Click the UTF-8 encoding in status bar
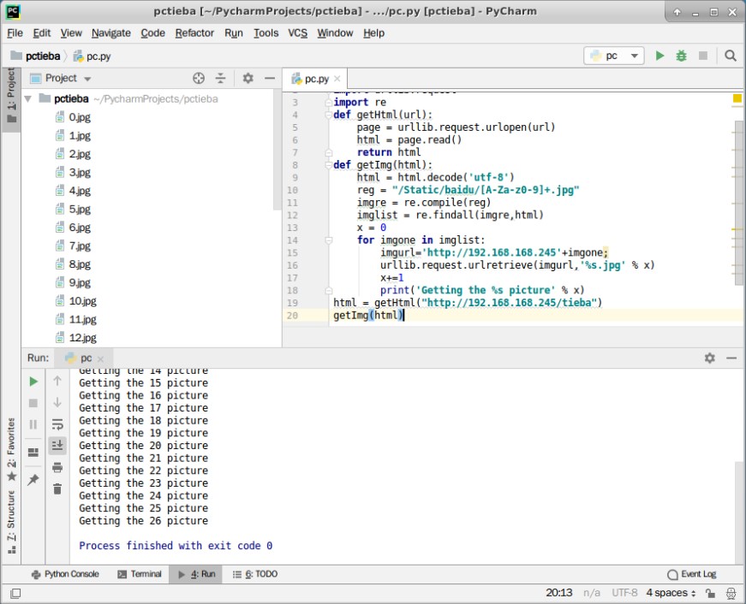This screenshot has width=746, height=604. point(624,593)
